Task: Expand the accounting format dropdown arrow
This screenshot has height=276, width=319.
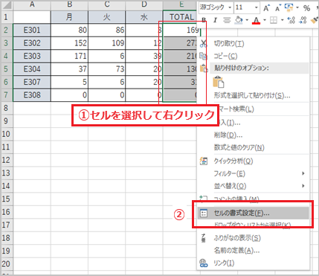Action: point(297,7)
